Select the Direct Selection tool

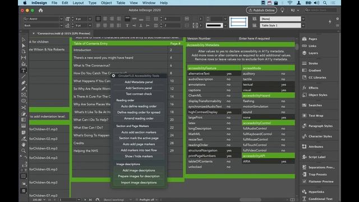[24, 45]
